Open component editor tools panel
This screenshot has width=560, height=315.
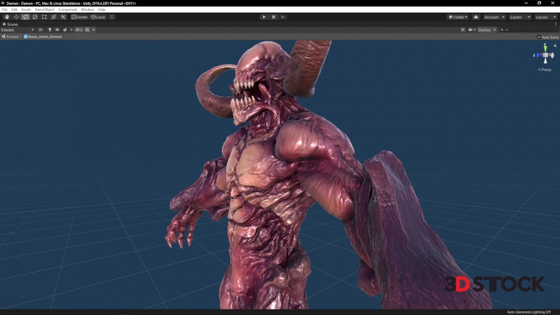tap(462, 30)
